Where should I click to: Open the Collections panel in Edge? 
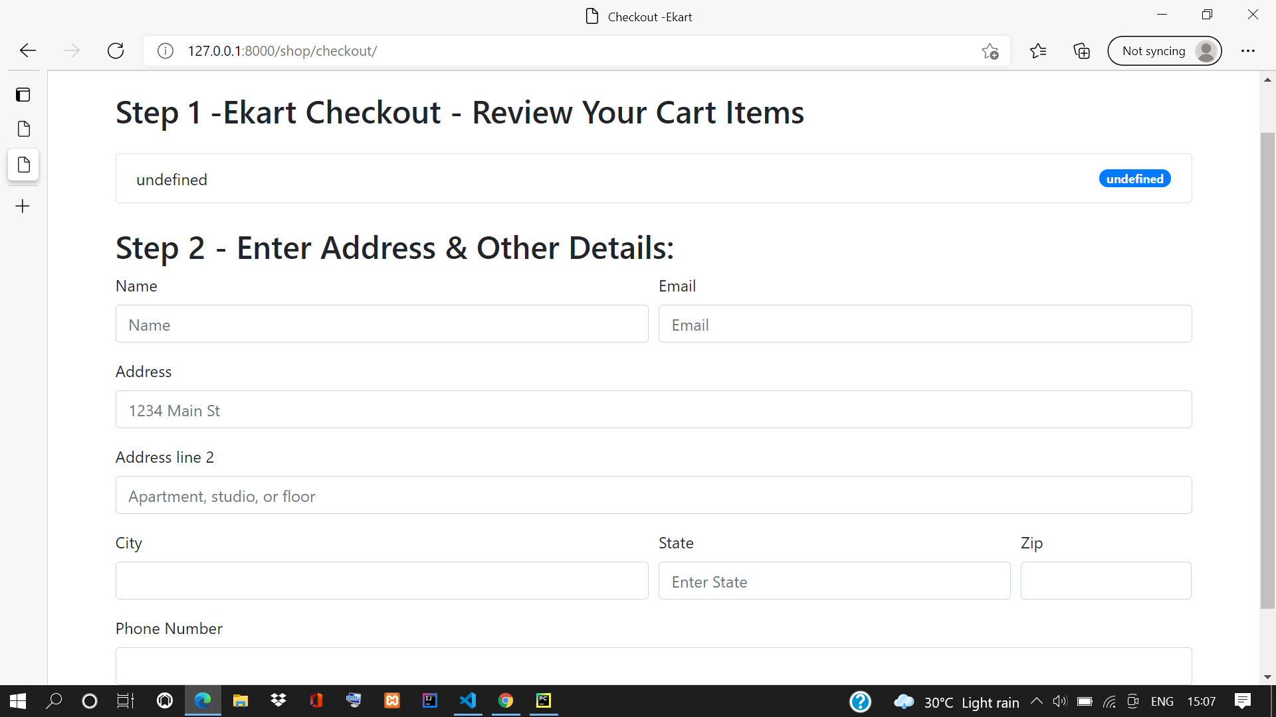[1081, 50]
